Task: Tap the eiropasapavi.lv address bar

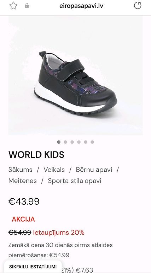Action: tap(81, 6)
